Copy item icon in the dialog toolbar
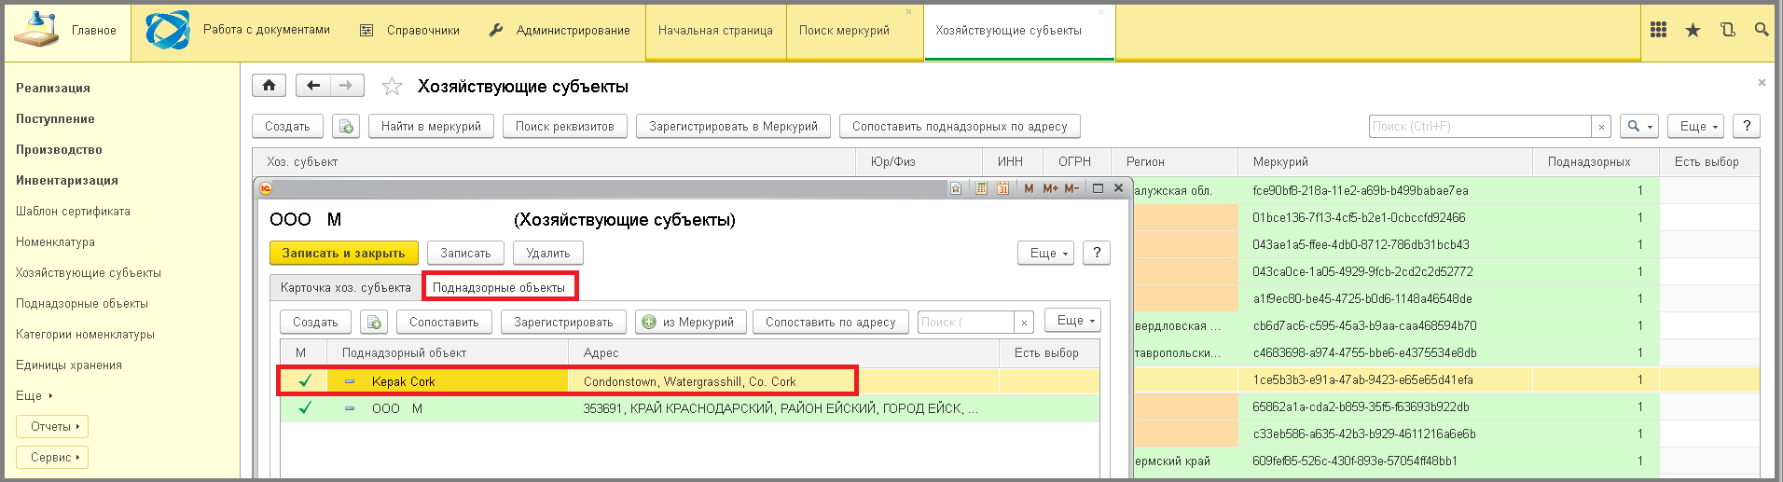The image size is (1783, 482). click(374, 322)
